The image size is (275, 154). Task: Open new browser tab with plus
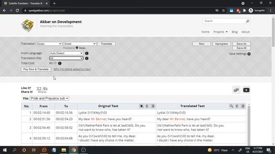pyautogui.click(x=54, y=3)
